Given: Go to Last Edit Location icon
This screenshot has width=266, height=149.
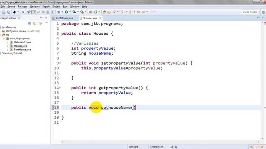Looking at the screenshot, I should [138, 12].
